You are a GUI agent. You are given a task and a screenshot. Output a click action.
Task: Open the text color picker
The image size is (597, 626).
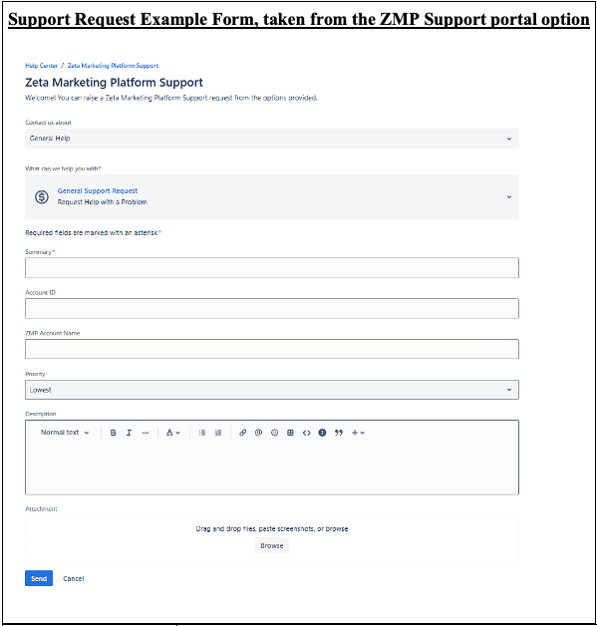point(172,433)
